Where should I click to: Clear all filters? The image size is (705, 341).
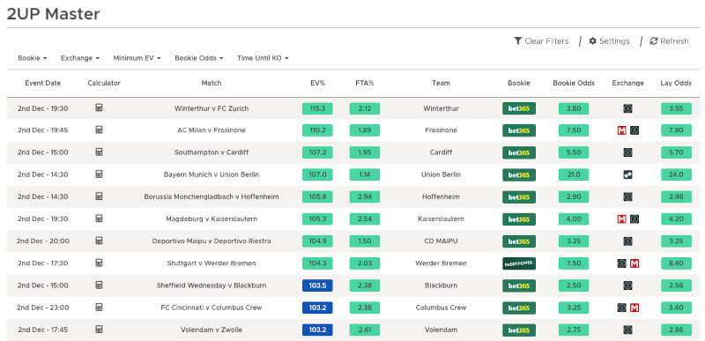[542, 41]
